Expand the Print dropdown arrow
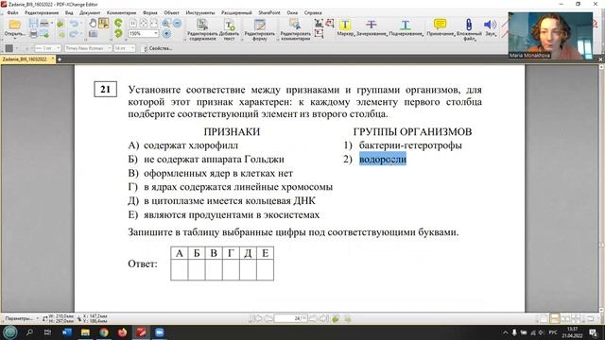The height and width of the screenshot is (340, 605). [x=52, y=23]
